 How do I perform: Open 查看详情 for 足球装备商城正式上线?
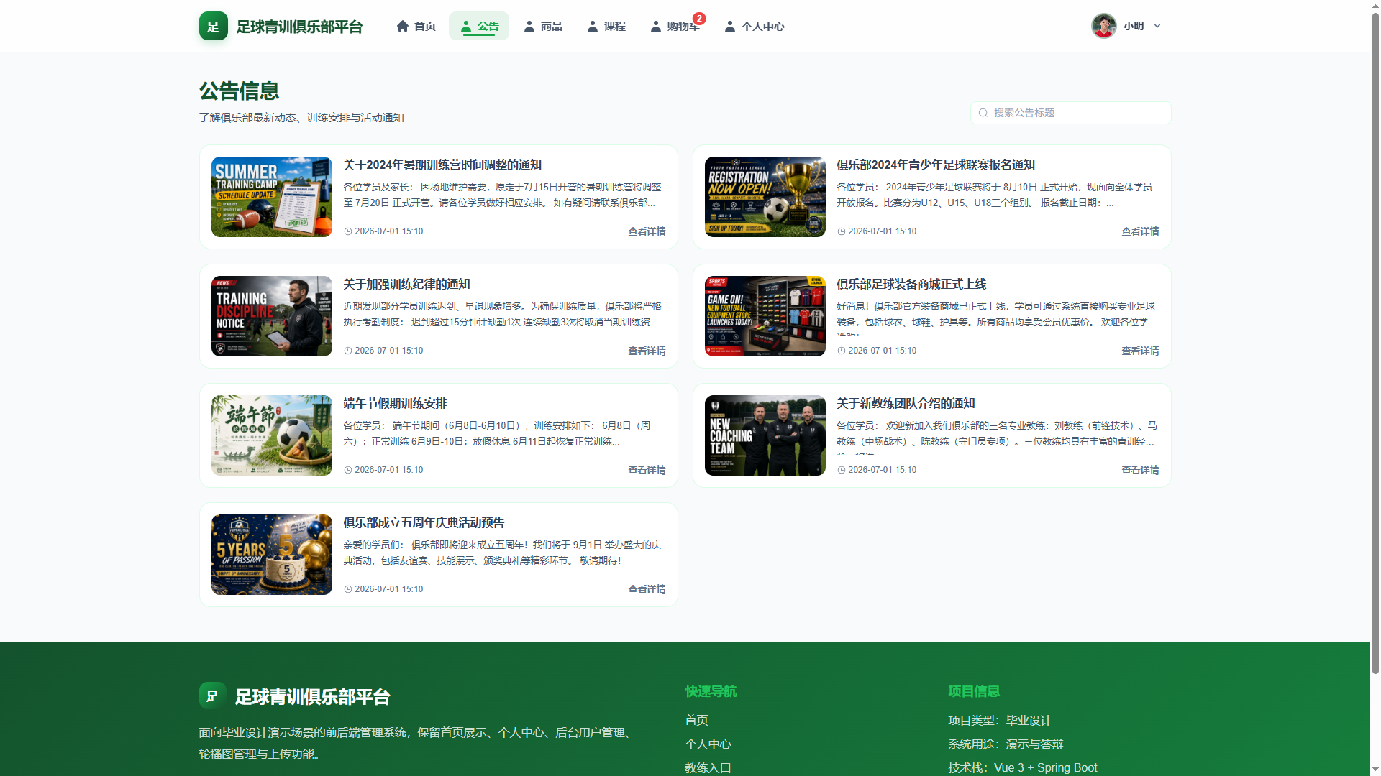pyautogui.click(x=1140, y=351)
